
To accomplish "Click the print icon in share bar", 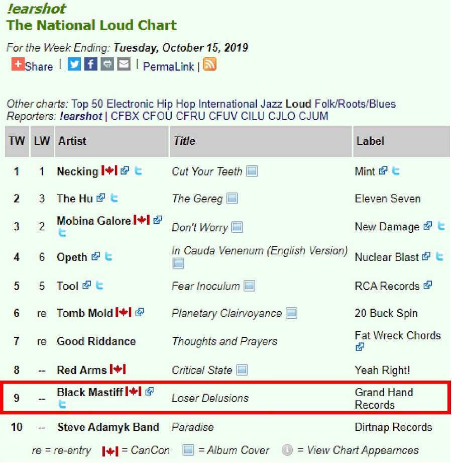I will tap(107, 64).
